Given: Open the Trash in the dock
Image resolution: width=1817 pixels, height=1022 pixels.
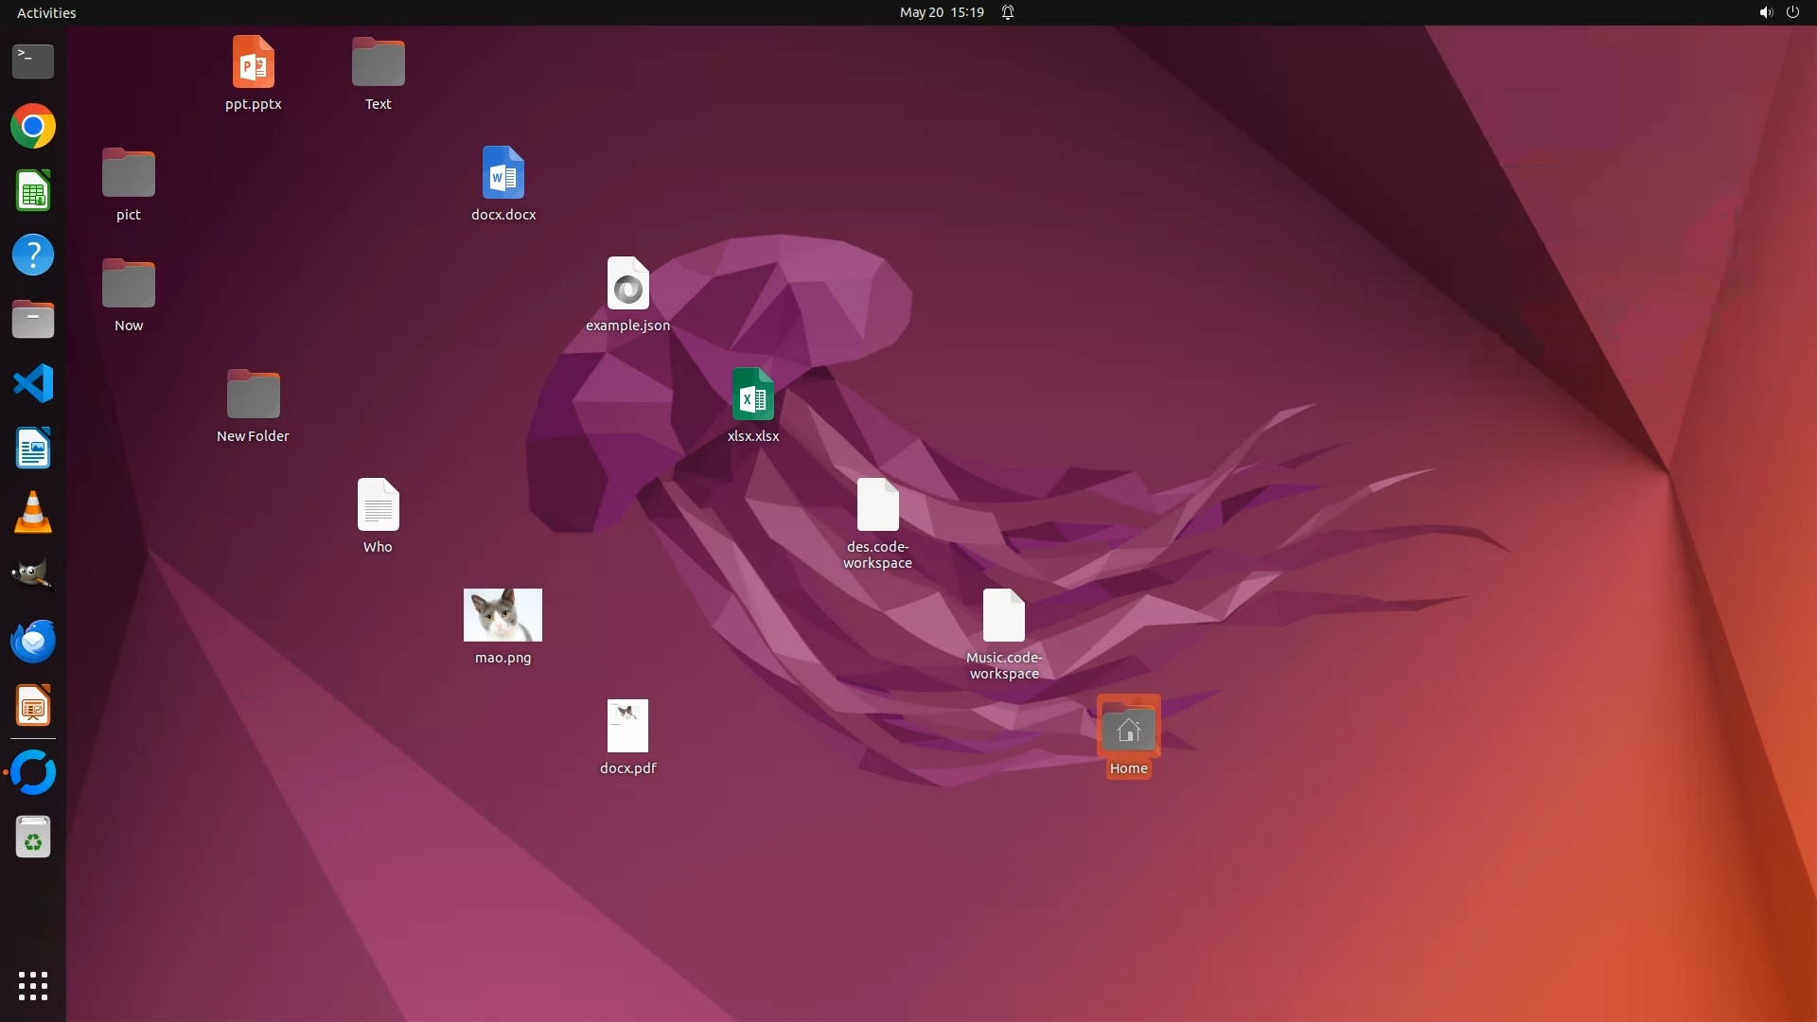Looking at the screenshot, I should [33, 837].
